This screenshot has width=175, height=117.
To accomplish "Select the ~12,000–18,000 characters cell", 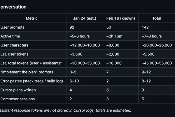I will (85, 45).
